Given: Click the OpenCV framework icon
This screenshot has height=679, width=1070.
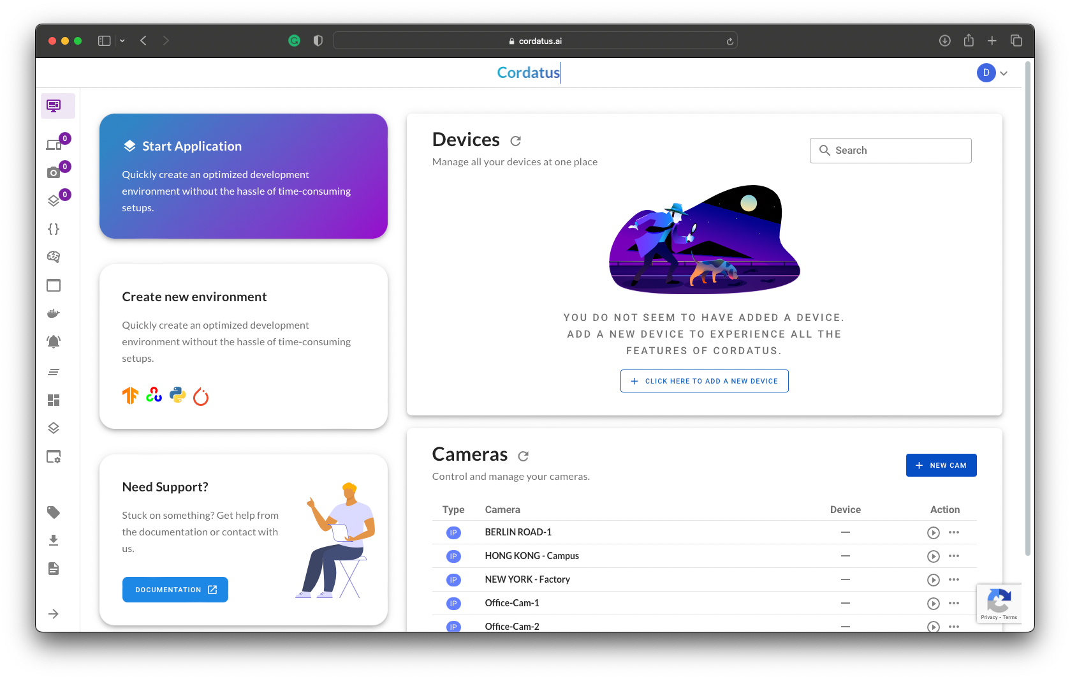Looking at the screenshot, I should click(154, 395).
